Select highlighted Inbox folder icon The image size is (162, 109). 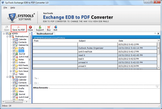(x=16, y=51)
